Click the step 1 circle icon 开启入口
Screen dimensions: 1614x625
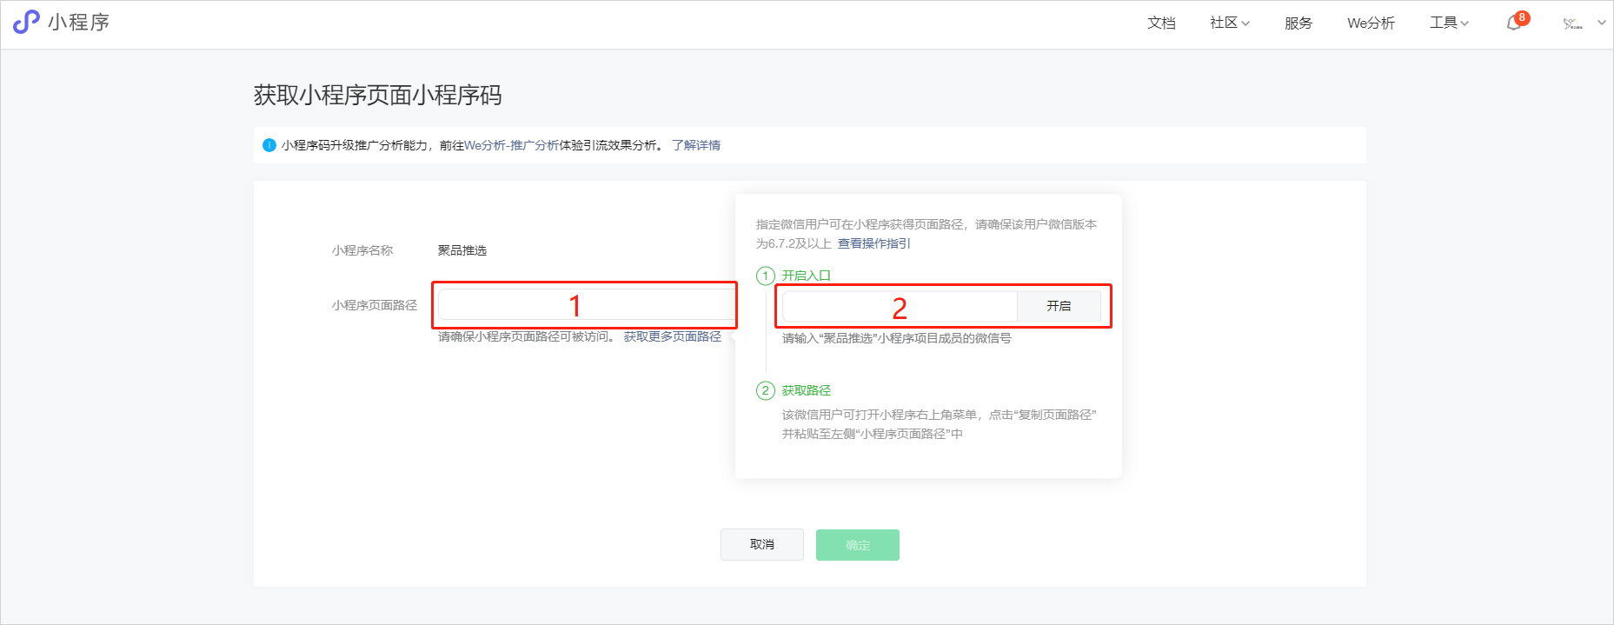(x=765, y=276)
